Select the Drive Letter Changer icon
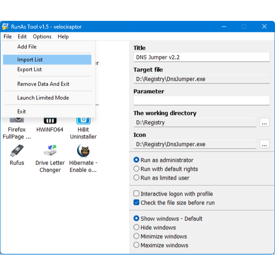The width and height of the screenshot is (275, 275). coord(50,150)
